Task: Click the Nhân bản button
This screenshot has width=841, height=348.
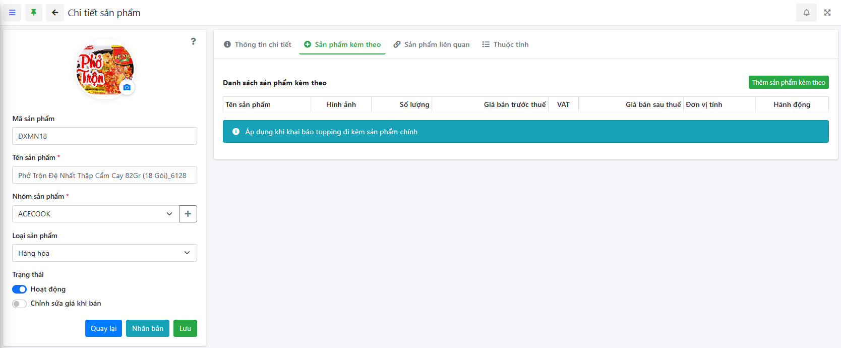Action: (x=147, y=328)
